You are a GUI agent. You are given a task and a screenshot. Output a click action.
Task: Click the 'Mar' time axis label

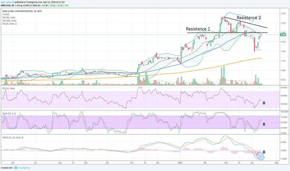[x=226, y=163]
